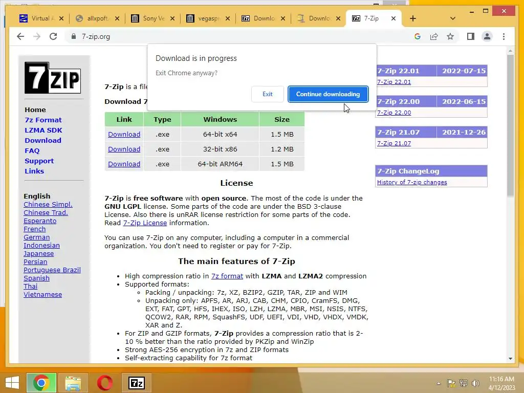
Task: Expand the tab search chevron
Action: click(x=453, y=18)
